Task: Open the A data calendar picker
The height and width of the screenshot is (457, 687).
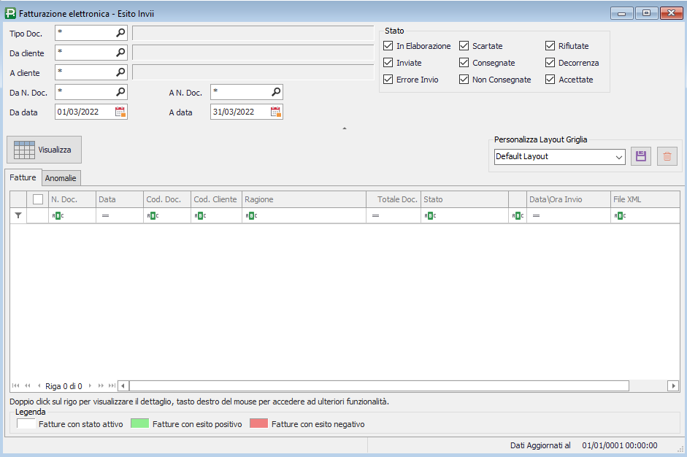Action: click(x=276, y=112)
